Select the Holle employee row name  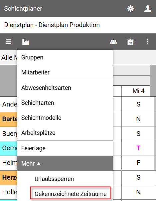[x=8, y=192]
